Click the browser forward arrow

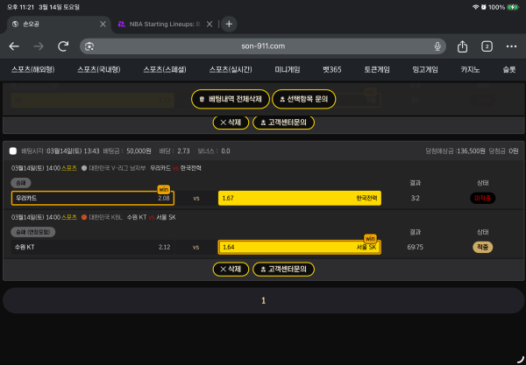(38, 46)
